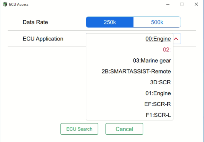Choose 01:Engine from the list
Screen dimensions: 204x142
click(x=130, y=93)
